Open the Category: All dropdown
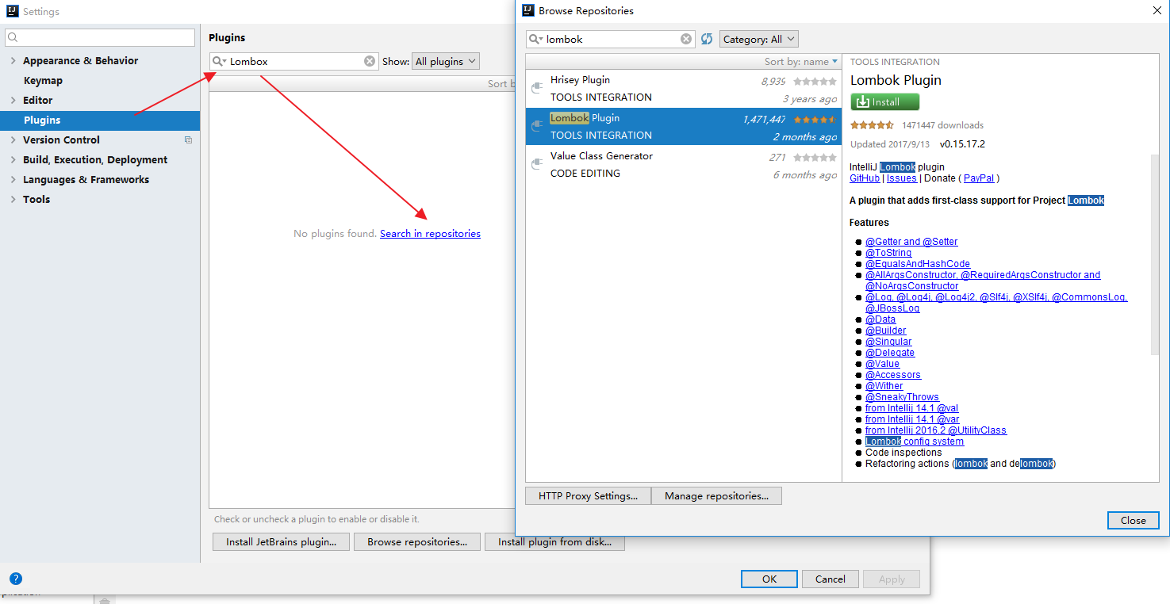 (x=758, y=39)
